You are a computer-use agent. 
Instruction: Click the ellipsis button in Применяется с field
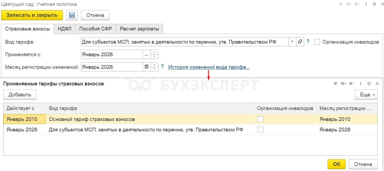(x=146, y=55)
